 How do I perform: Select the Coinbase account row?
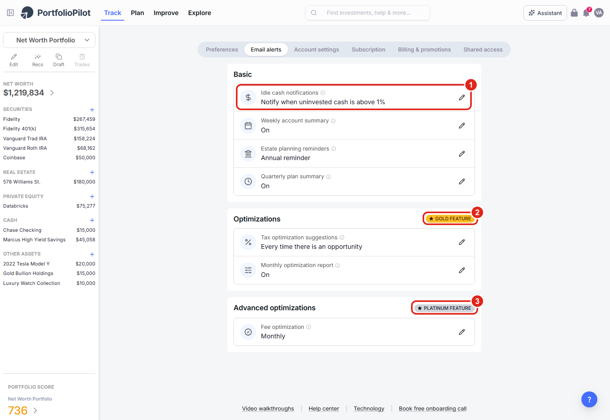[49, 158]
